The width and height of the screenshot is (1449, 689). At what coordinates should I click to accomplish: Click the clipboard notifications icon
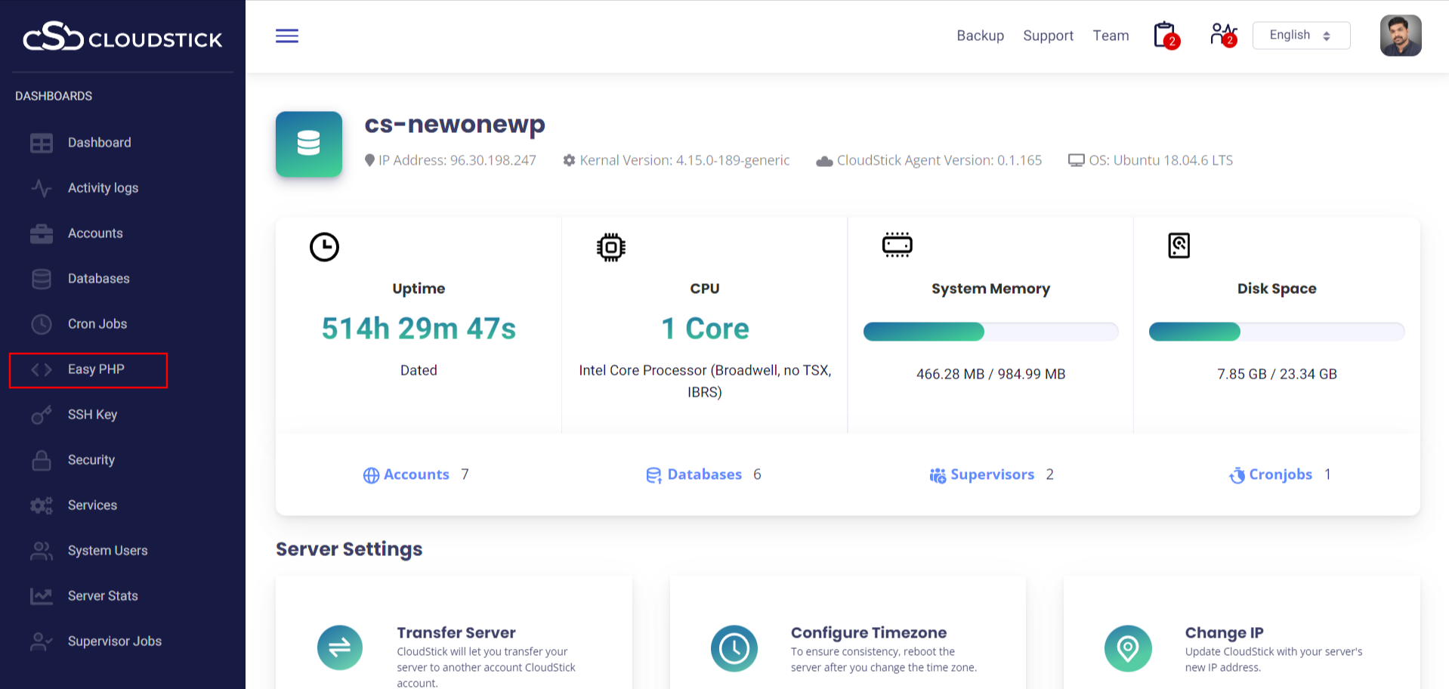click(1165, 36)
